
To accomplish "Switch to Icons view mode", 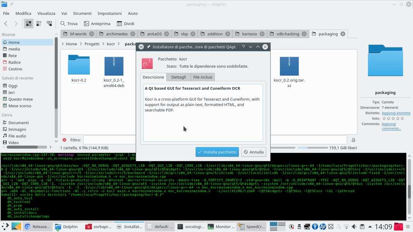I will pos(29,24).
